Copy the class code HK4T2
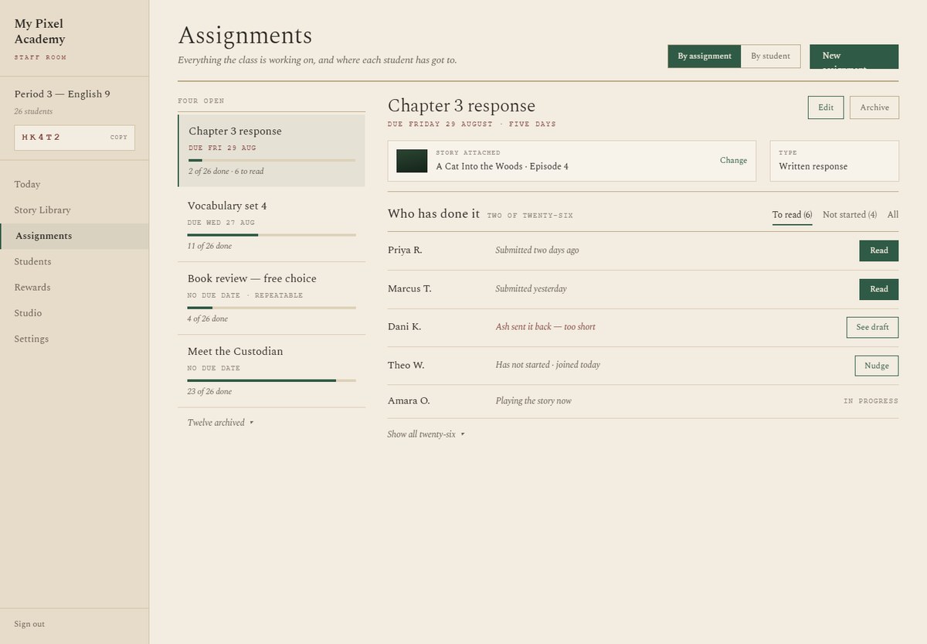Viewport: 927px width, 644px height. tap(118, 138)
